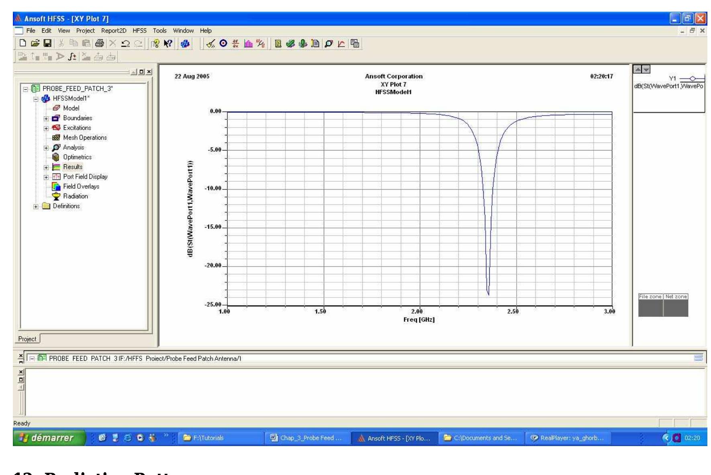The image size is (711, 475).
Task: Expand the Boundaries tree node
Action: (x=46, y=118)
